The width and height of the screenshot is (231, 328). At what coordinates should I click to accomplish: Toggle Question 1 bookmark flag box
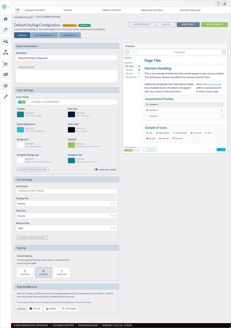click(221, 105)
